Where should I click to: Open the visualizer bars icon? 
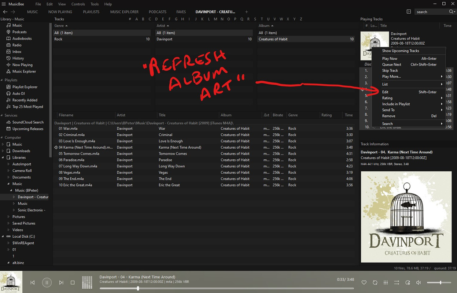tap(87, 282)
